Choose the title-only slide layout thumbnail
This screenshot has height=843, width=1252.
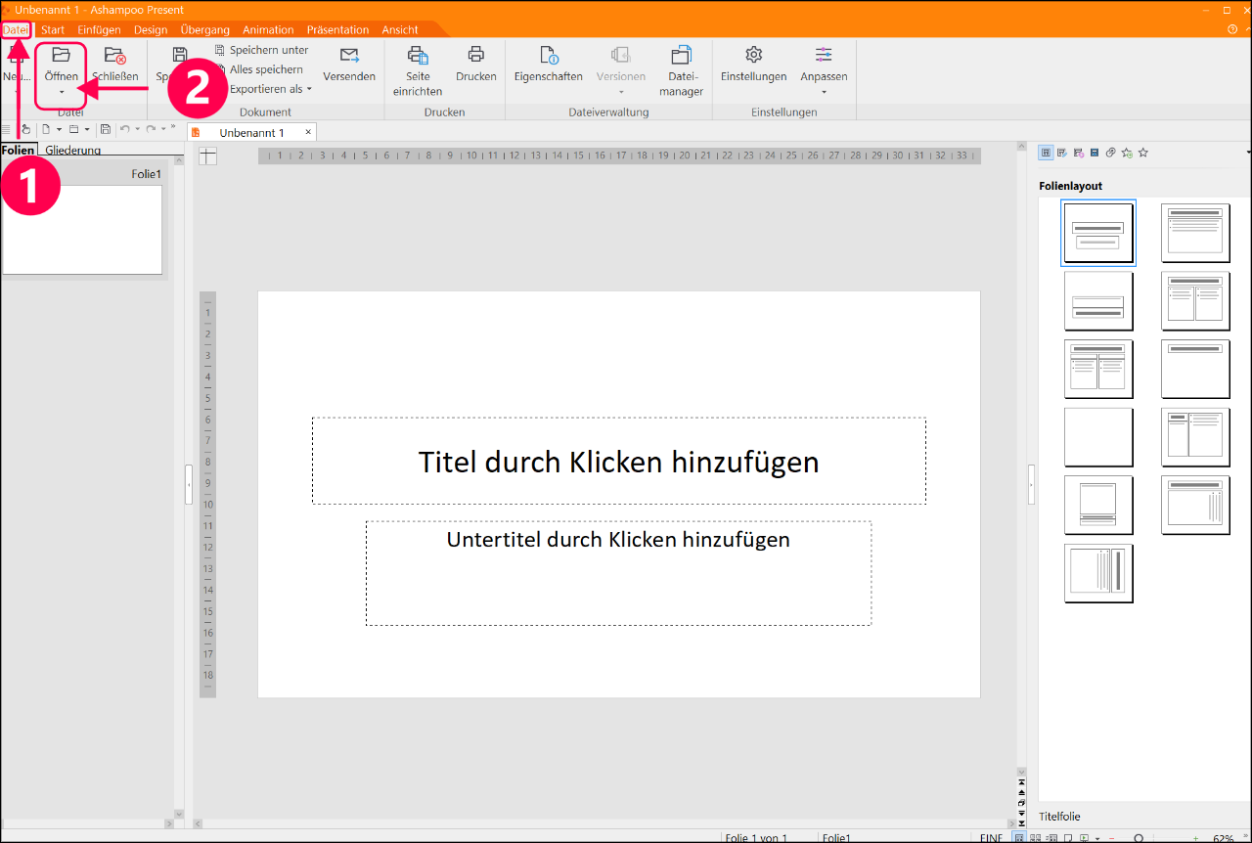(1195, 370)
